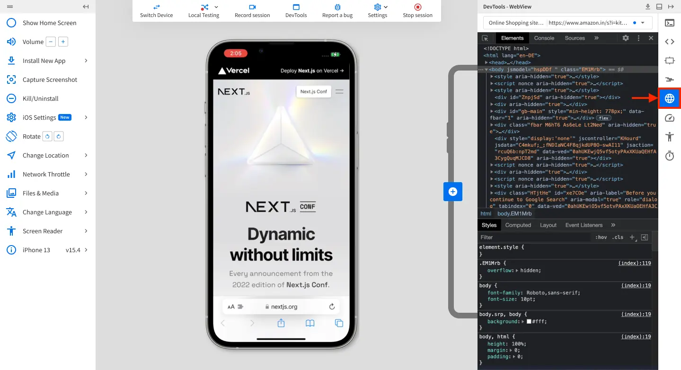Open the Capture Screenshot tool
The width and height of the screenshot is (681, 370).
50,79
